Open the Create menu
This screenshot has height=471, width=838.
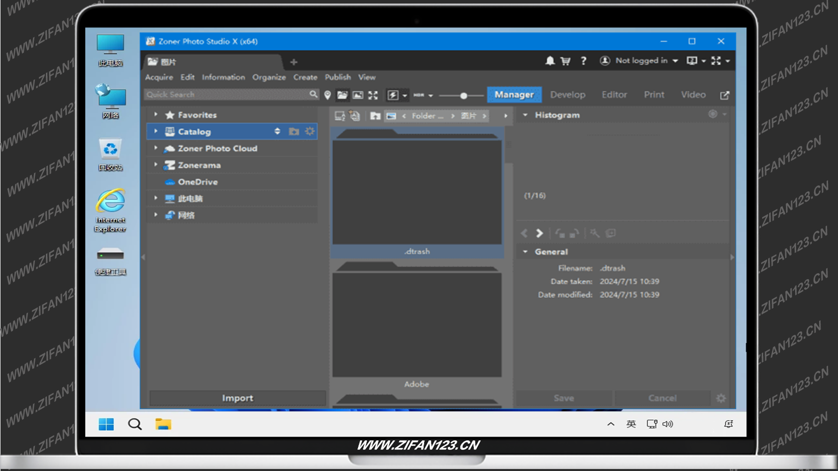[305, 77]
